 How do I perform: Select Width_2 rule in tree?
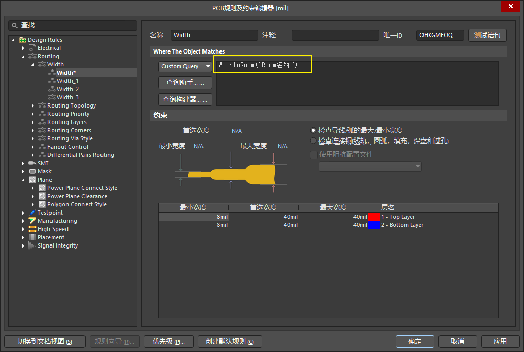point(67,89)
